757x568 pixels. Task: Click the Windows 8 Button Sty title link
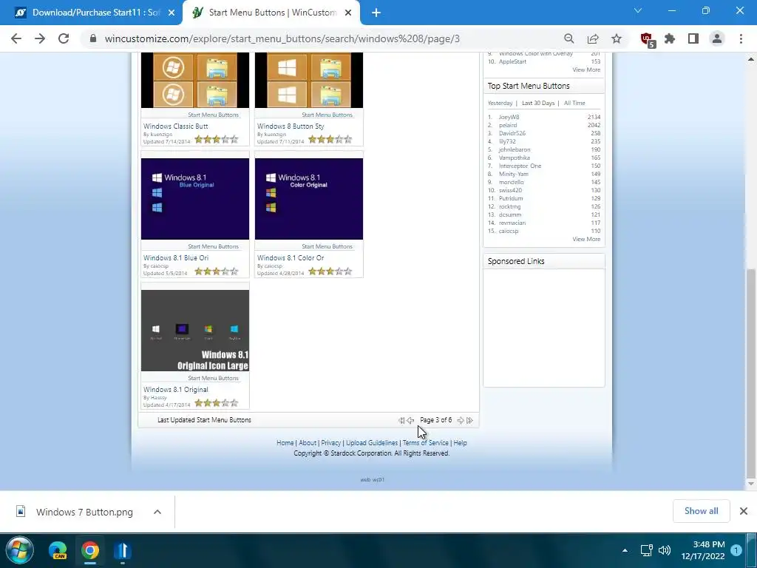pos(291,126)
